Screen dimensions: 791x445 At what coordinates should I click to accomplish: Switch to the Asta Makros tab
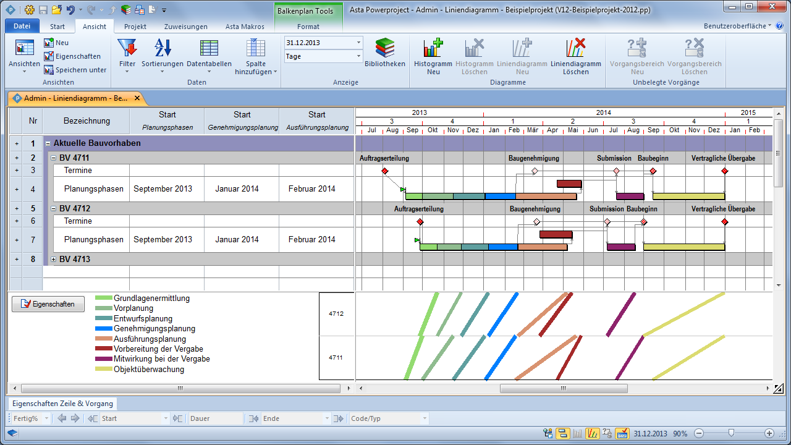[x=245, y=27]
